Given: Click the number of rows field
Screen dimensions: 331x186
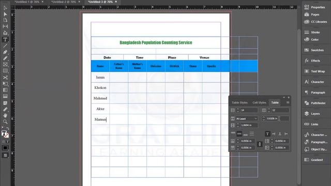Looking at the screenshot, I should point(249,110).
